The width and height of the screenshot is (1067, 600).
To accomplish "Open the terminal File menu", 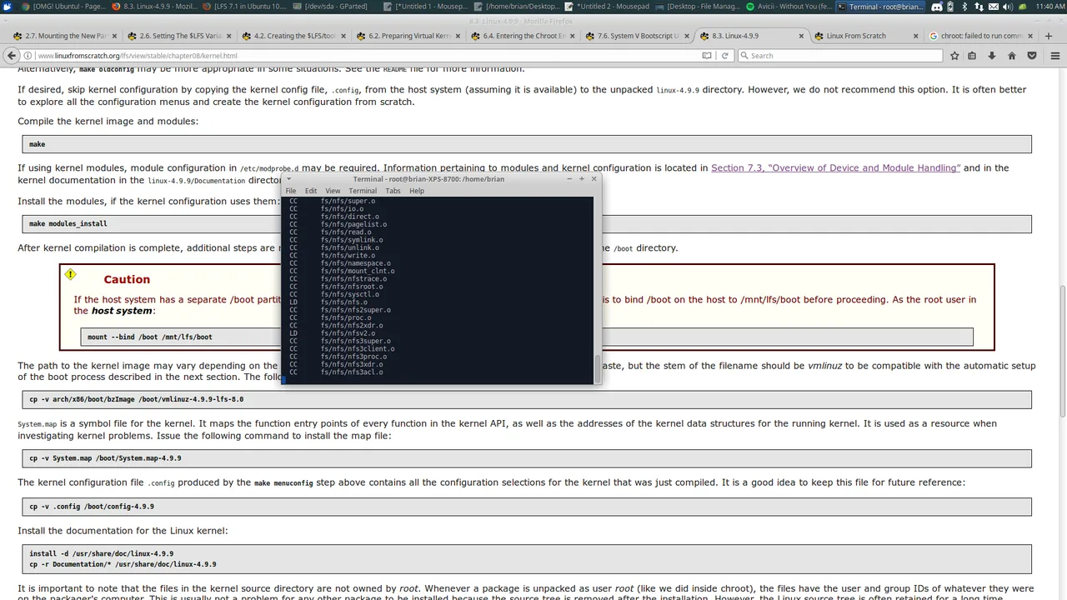I will tap(291, 191).
